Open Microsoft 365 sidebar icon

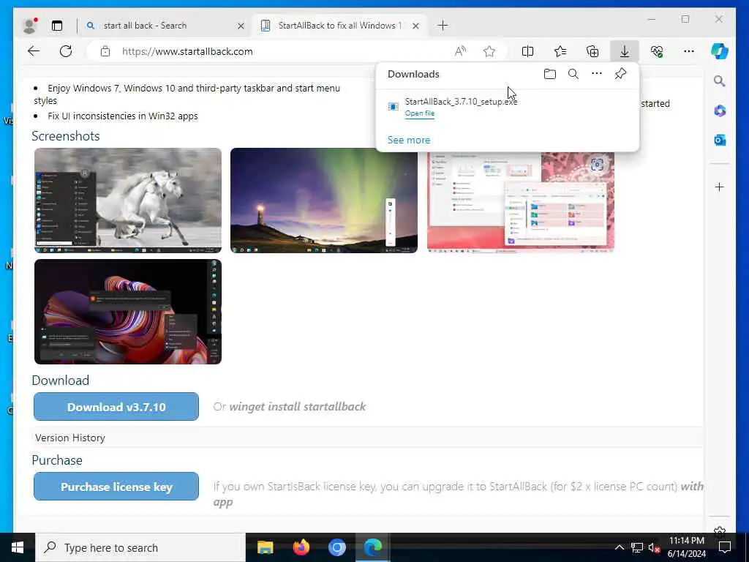click(720, 111)
